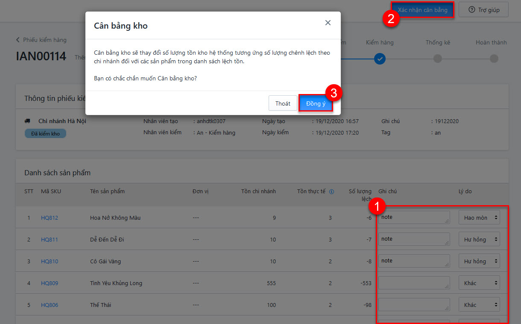521x324 pixels.
Task: Click the Lý do column header
Action: (x=465, y=191)
